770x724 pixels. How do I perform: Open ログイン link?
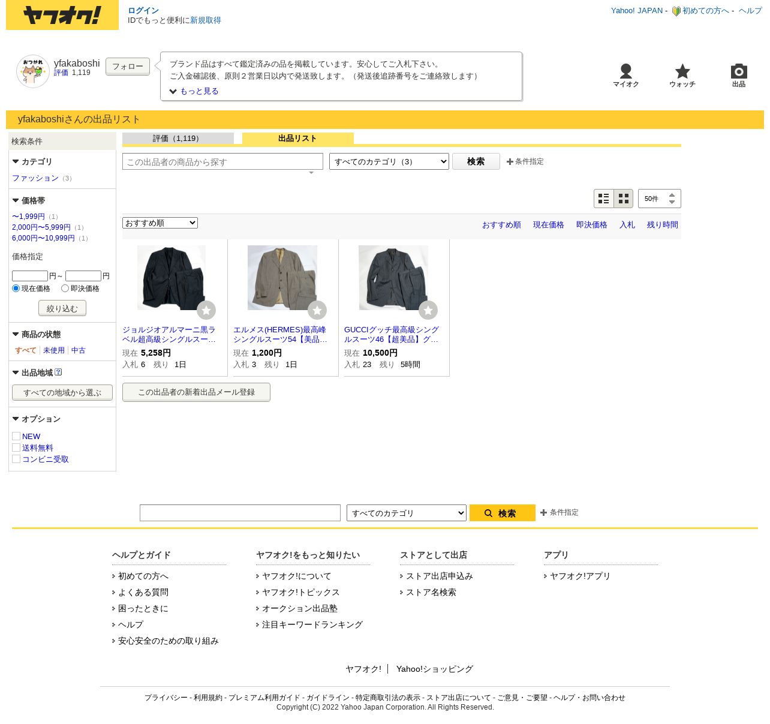(143, 11)
